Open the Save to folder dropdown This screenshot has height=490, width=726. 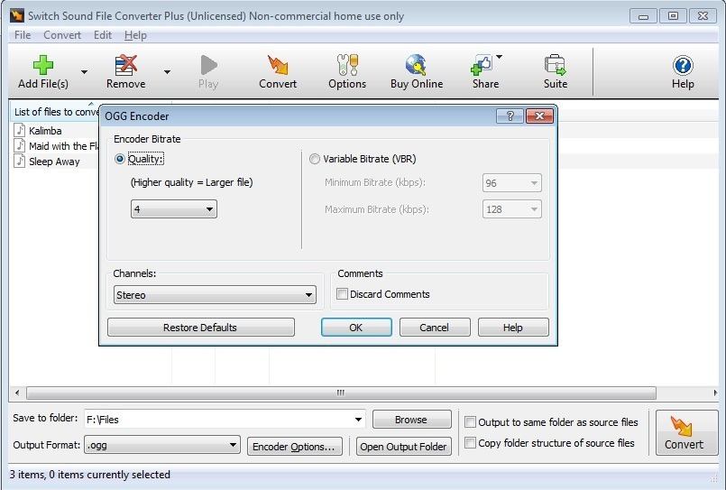click(358, 420)
